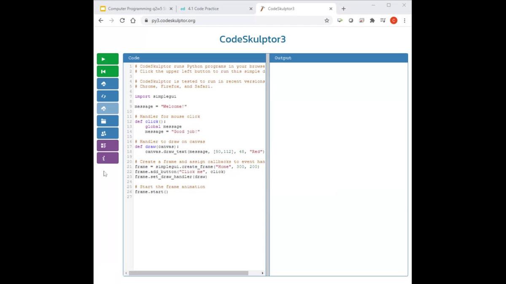Select the CodeSkulptor3 browser tab
The width and height of the screenshot is (506, 284).
click(x=296, y=8)
